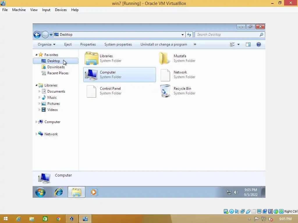This screenshot has width=298, height=223.
Task: Click the search magnifier icon
Action: [262, 35]
